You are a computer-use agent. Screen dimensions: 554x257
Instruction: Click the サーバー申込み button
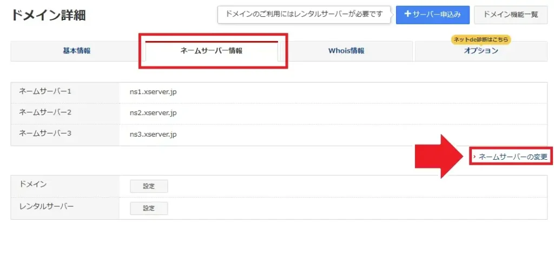pos(432,15)
